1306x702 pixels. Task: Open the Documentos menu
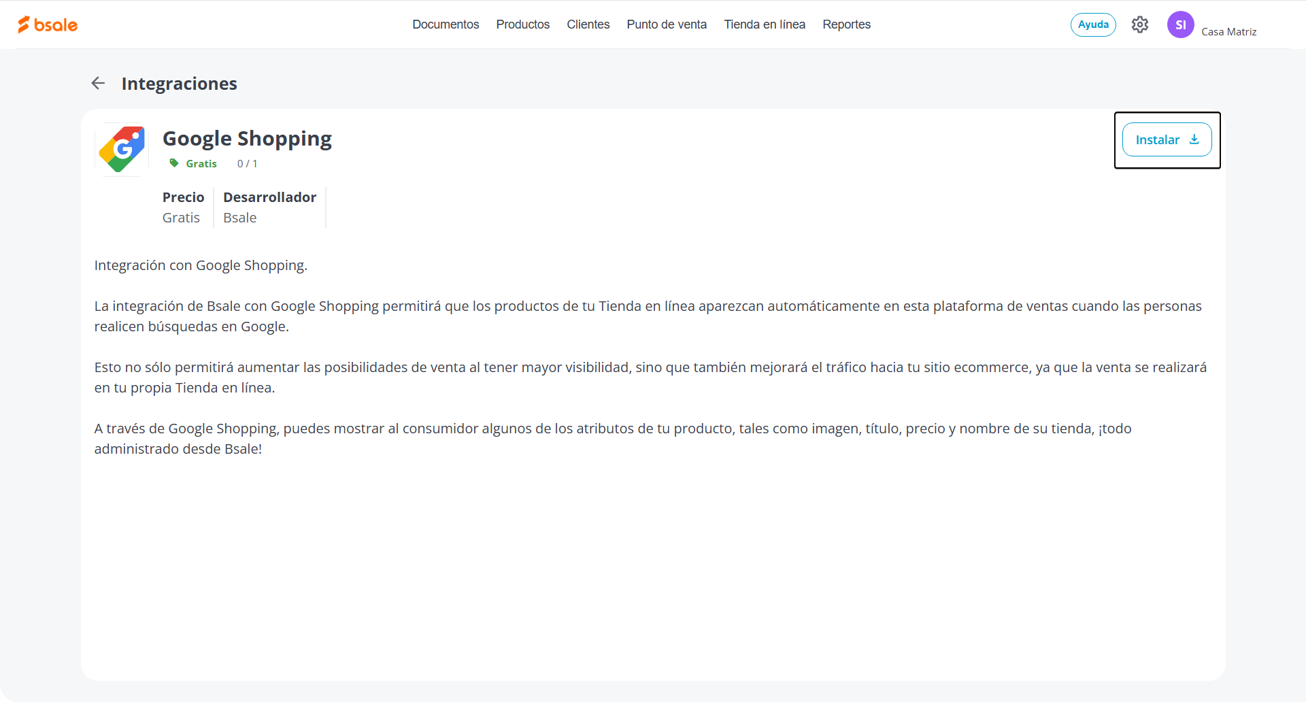click(x=446, y=24)
